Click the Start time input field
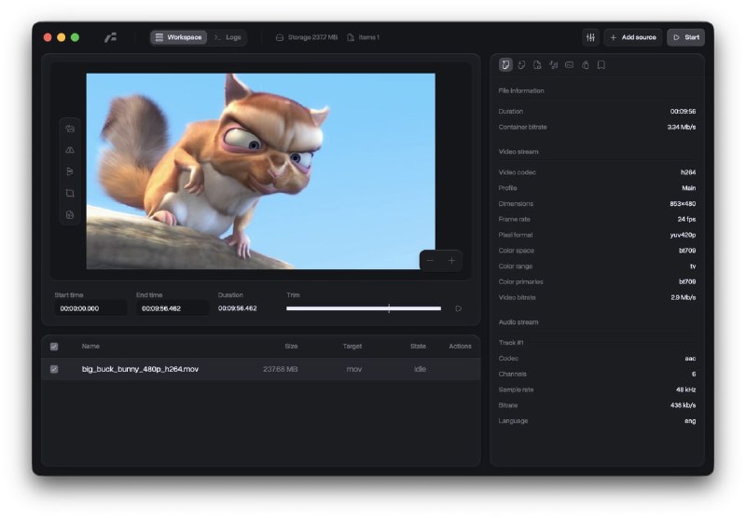 (90, 308)
